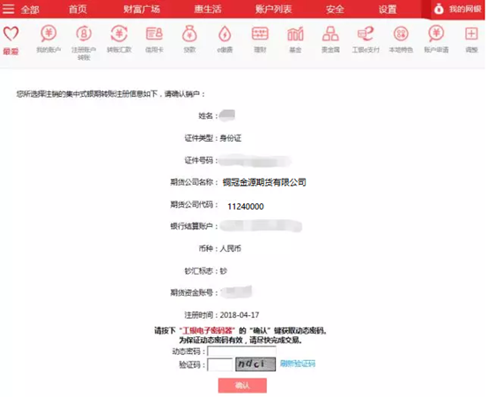Image resolution: width=488 pixels, height=397 pixels.
Task: Open the e缴费 payment drop icon
Action: pos(225,33)
